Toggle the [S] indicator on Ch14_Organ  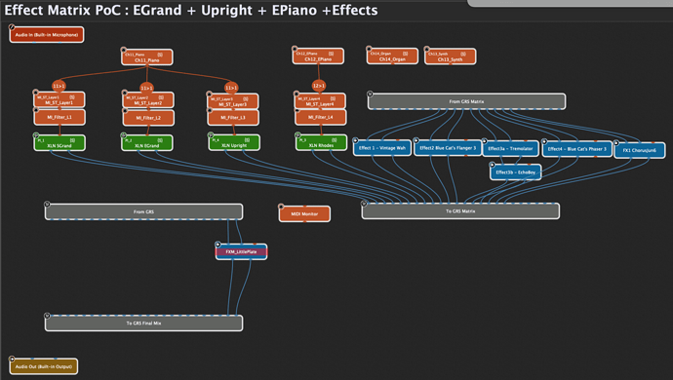405,54
